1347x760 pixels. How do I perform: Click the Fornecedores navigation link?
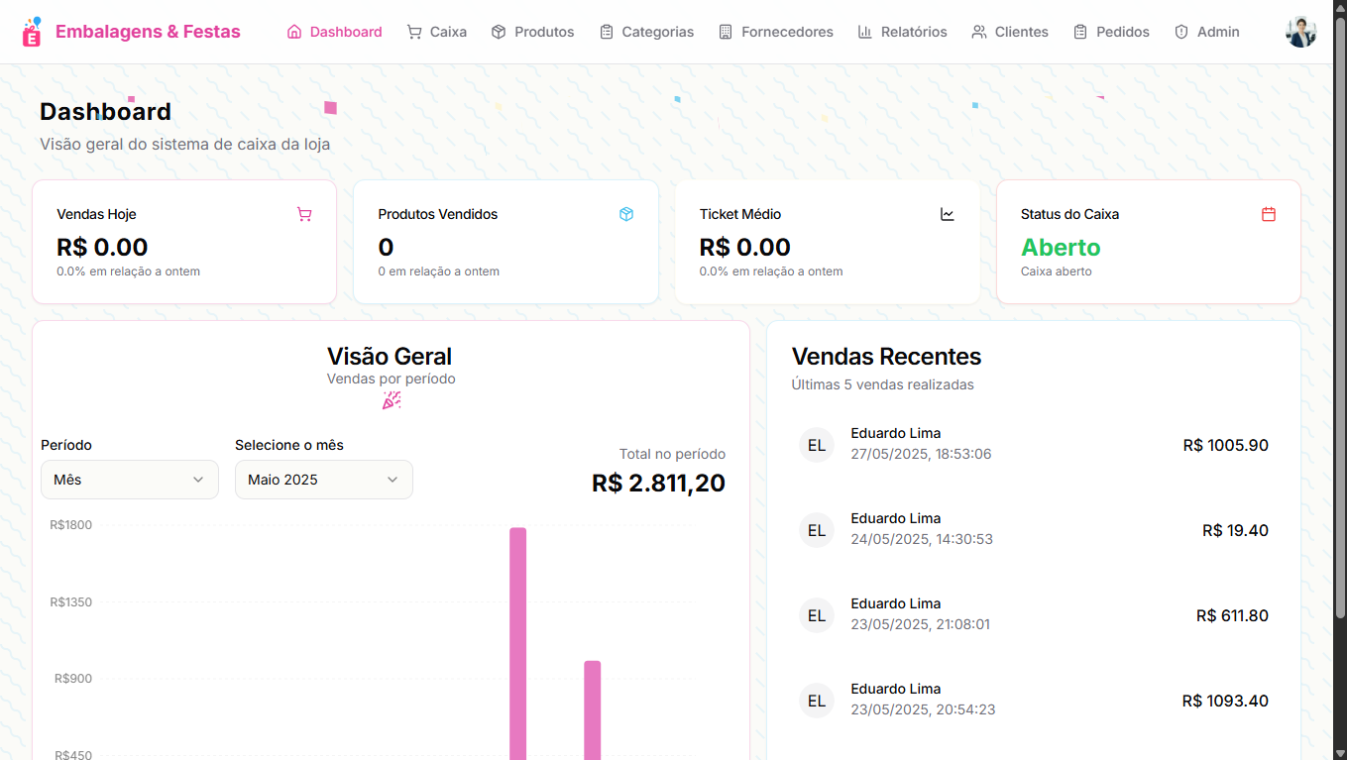point(776,31)
